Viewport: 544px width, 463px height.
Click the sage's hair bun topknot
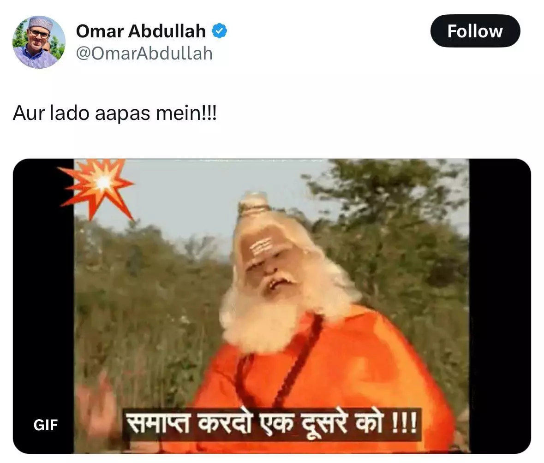253,203
